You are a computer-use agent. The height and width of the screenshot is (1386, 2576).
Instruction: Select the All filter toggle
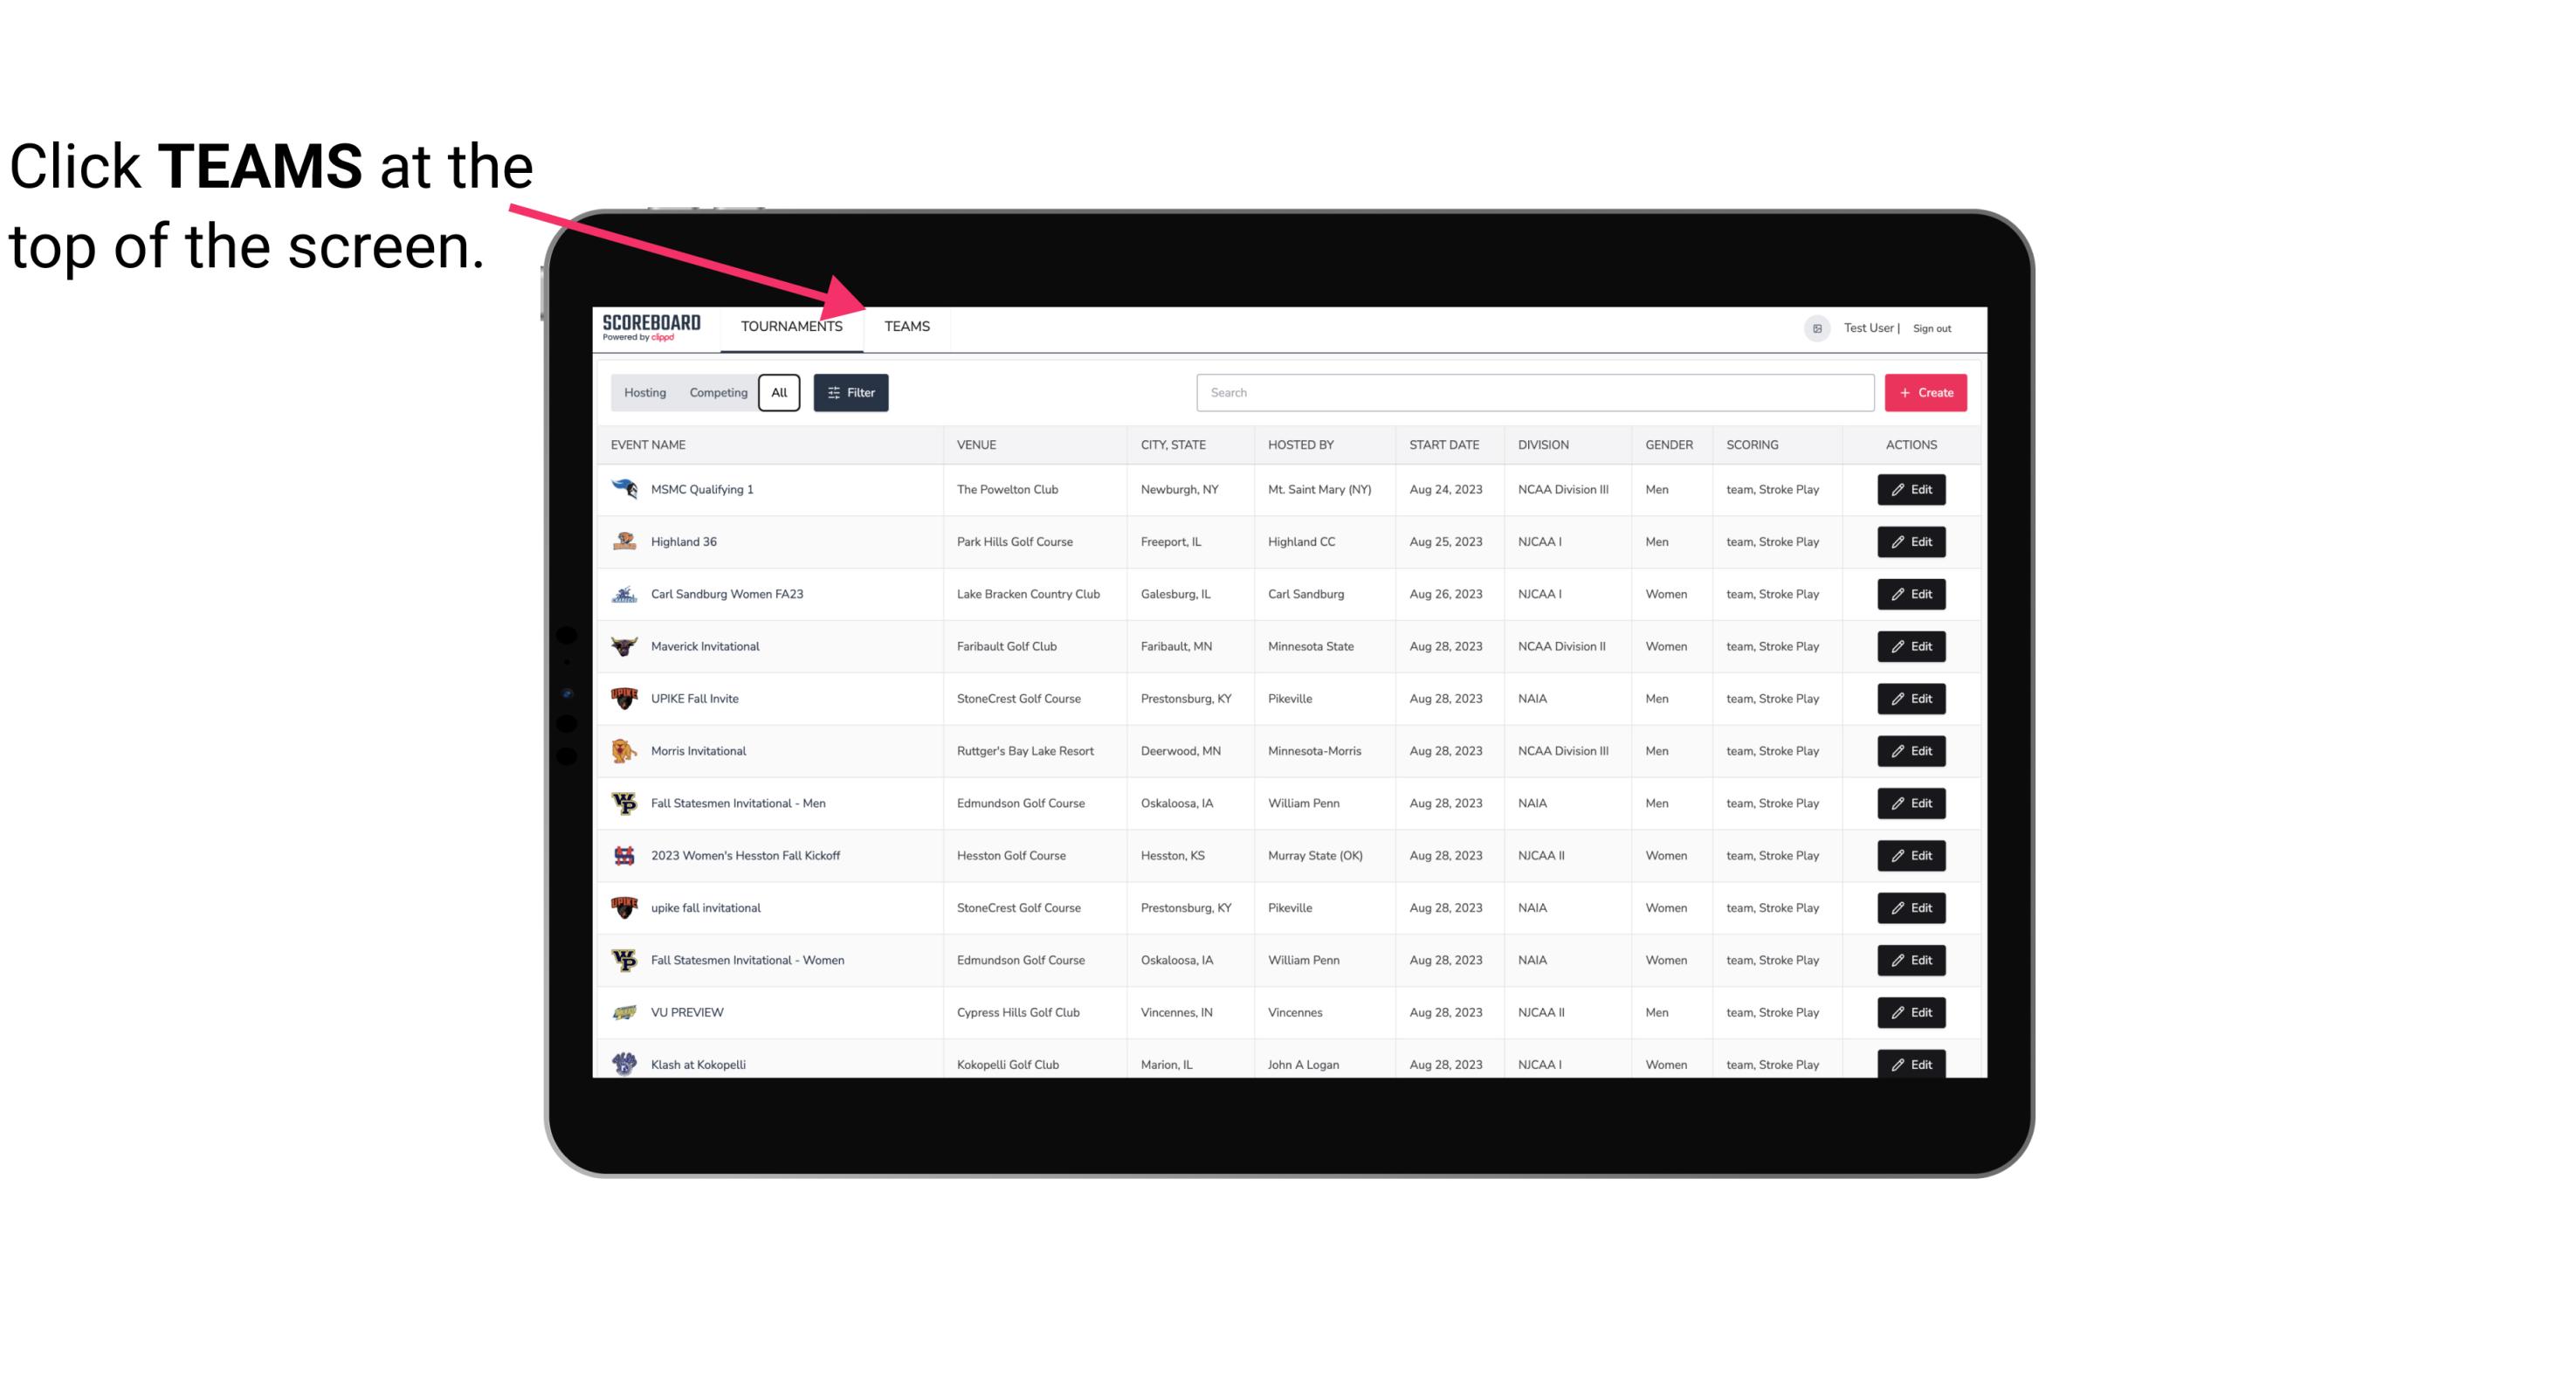point(780,393)
